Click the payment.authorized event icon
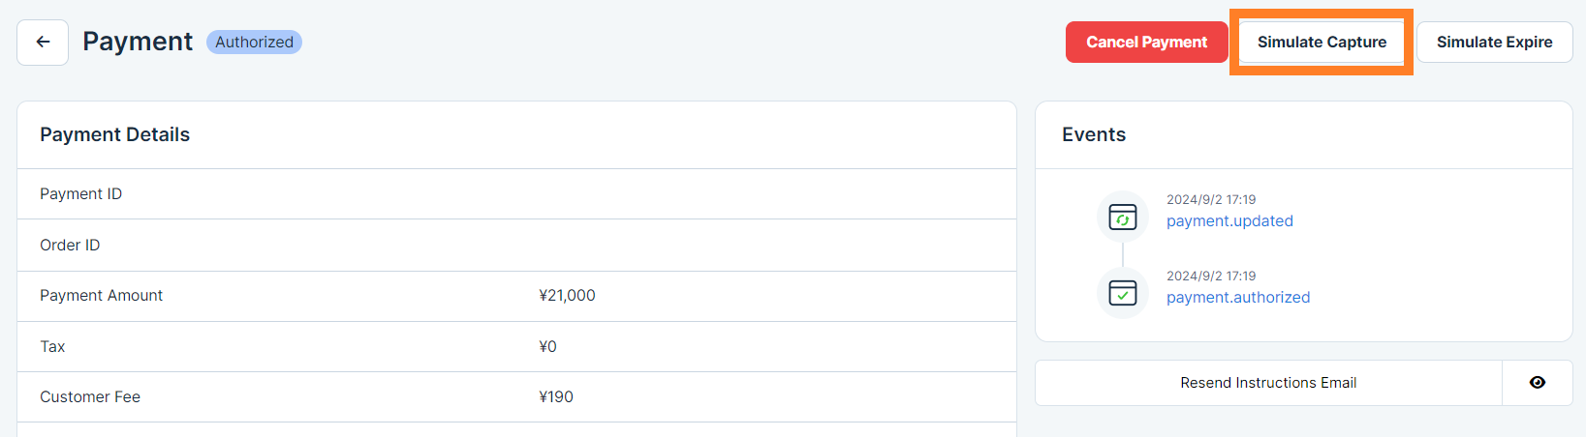Image resolution: width=1586 pixels, height=437 pixels. 1123,293
